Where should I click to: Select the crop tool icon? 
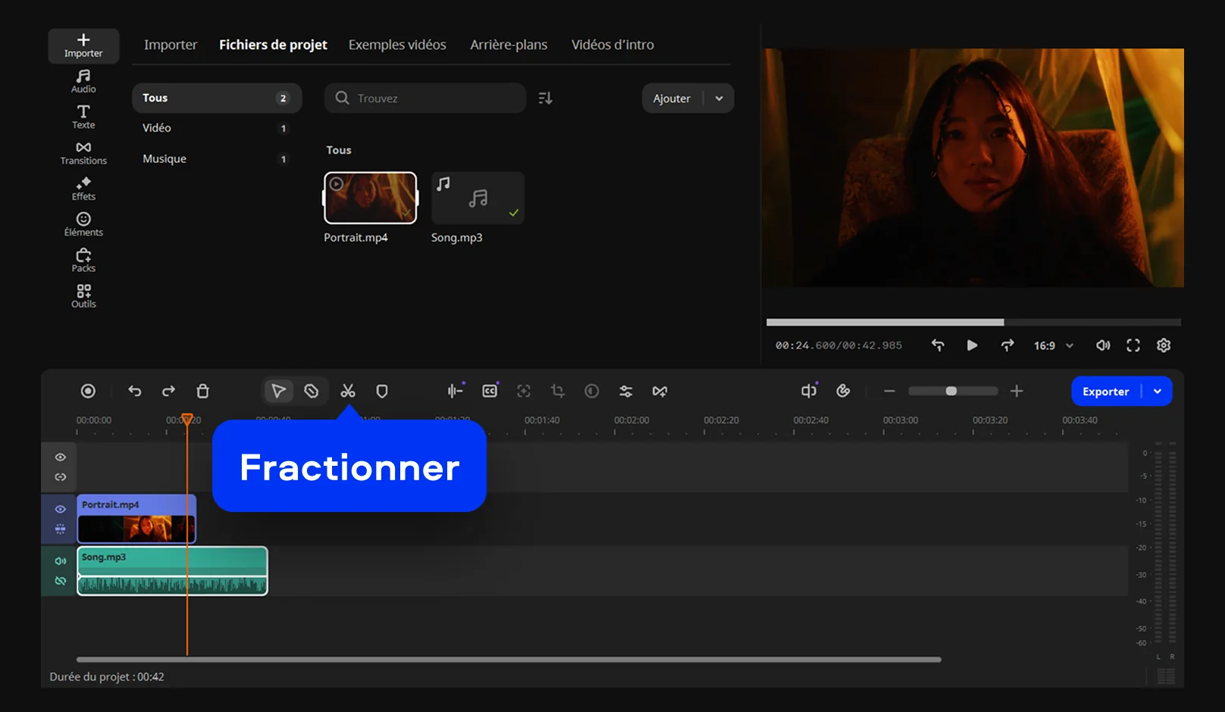[x=558, y=391]
